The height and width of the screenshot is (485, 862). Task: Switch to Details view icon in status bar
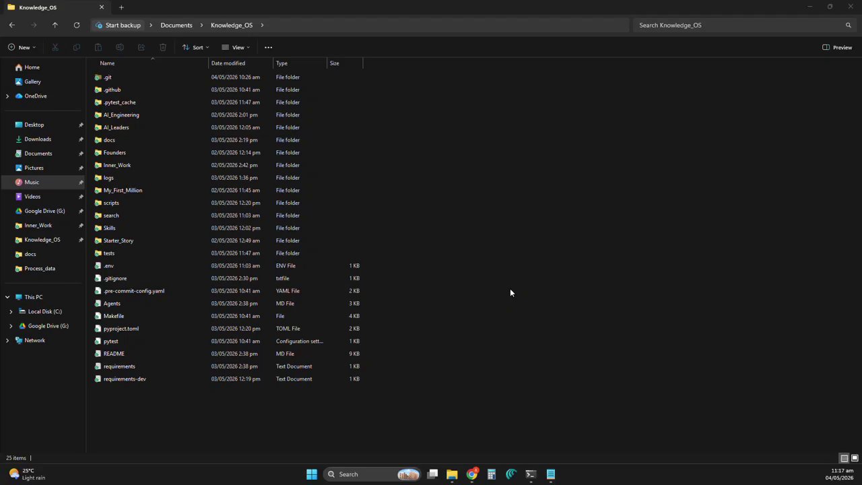coord(844,458)
